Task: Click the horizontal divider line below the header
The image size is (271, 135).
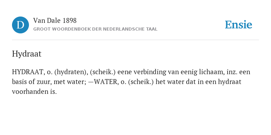Action: pyautogui.click(x=135, y=40)
